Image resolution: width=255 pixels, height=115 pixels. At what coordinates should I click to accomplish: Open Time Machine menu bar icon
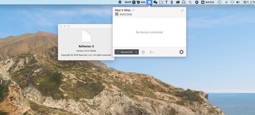219,2
